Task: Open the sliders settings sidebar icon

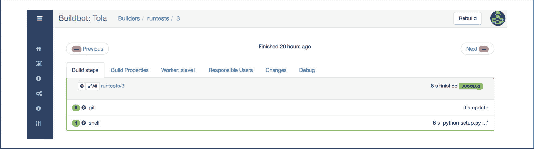Action: [x=39, y=123]
